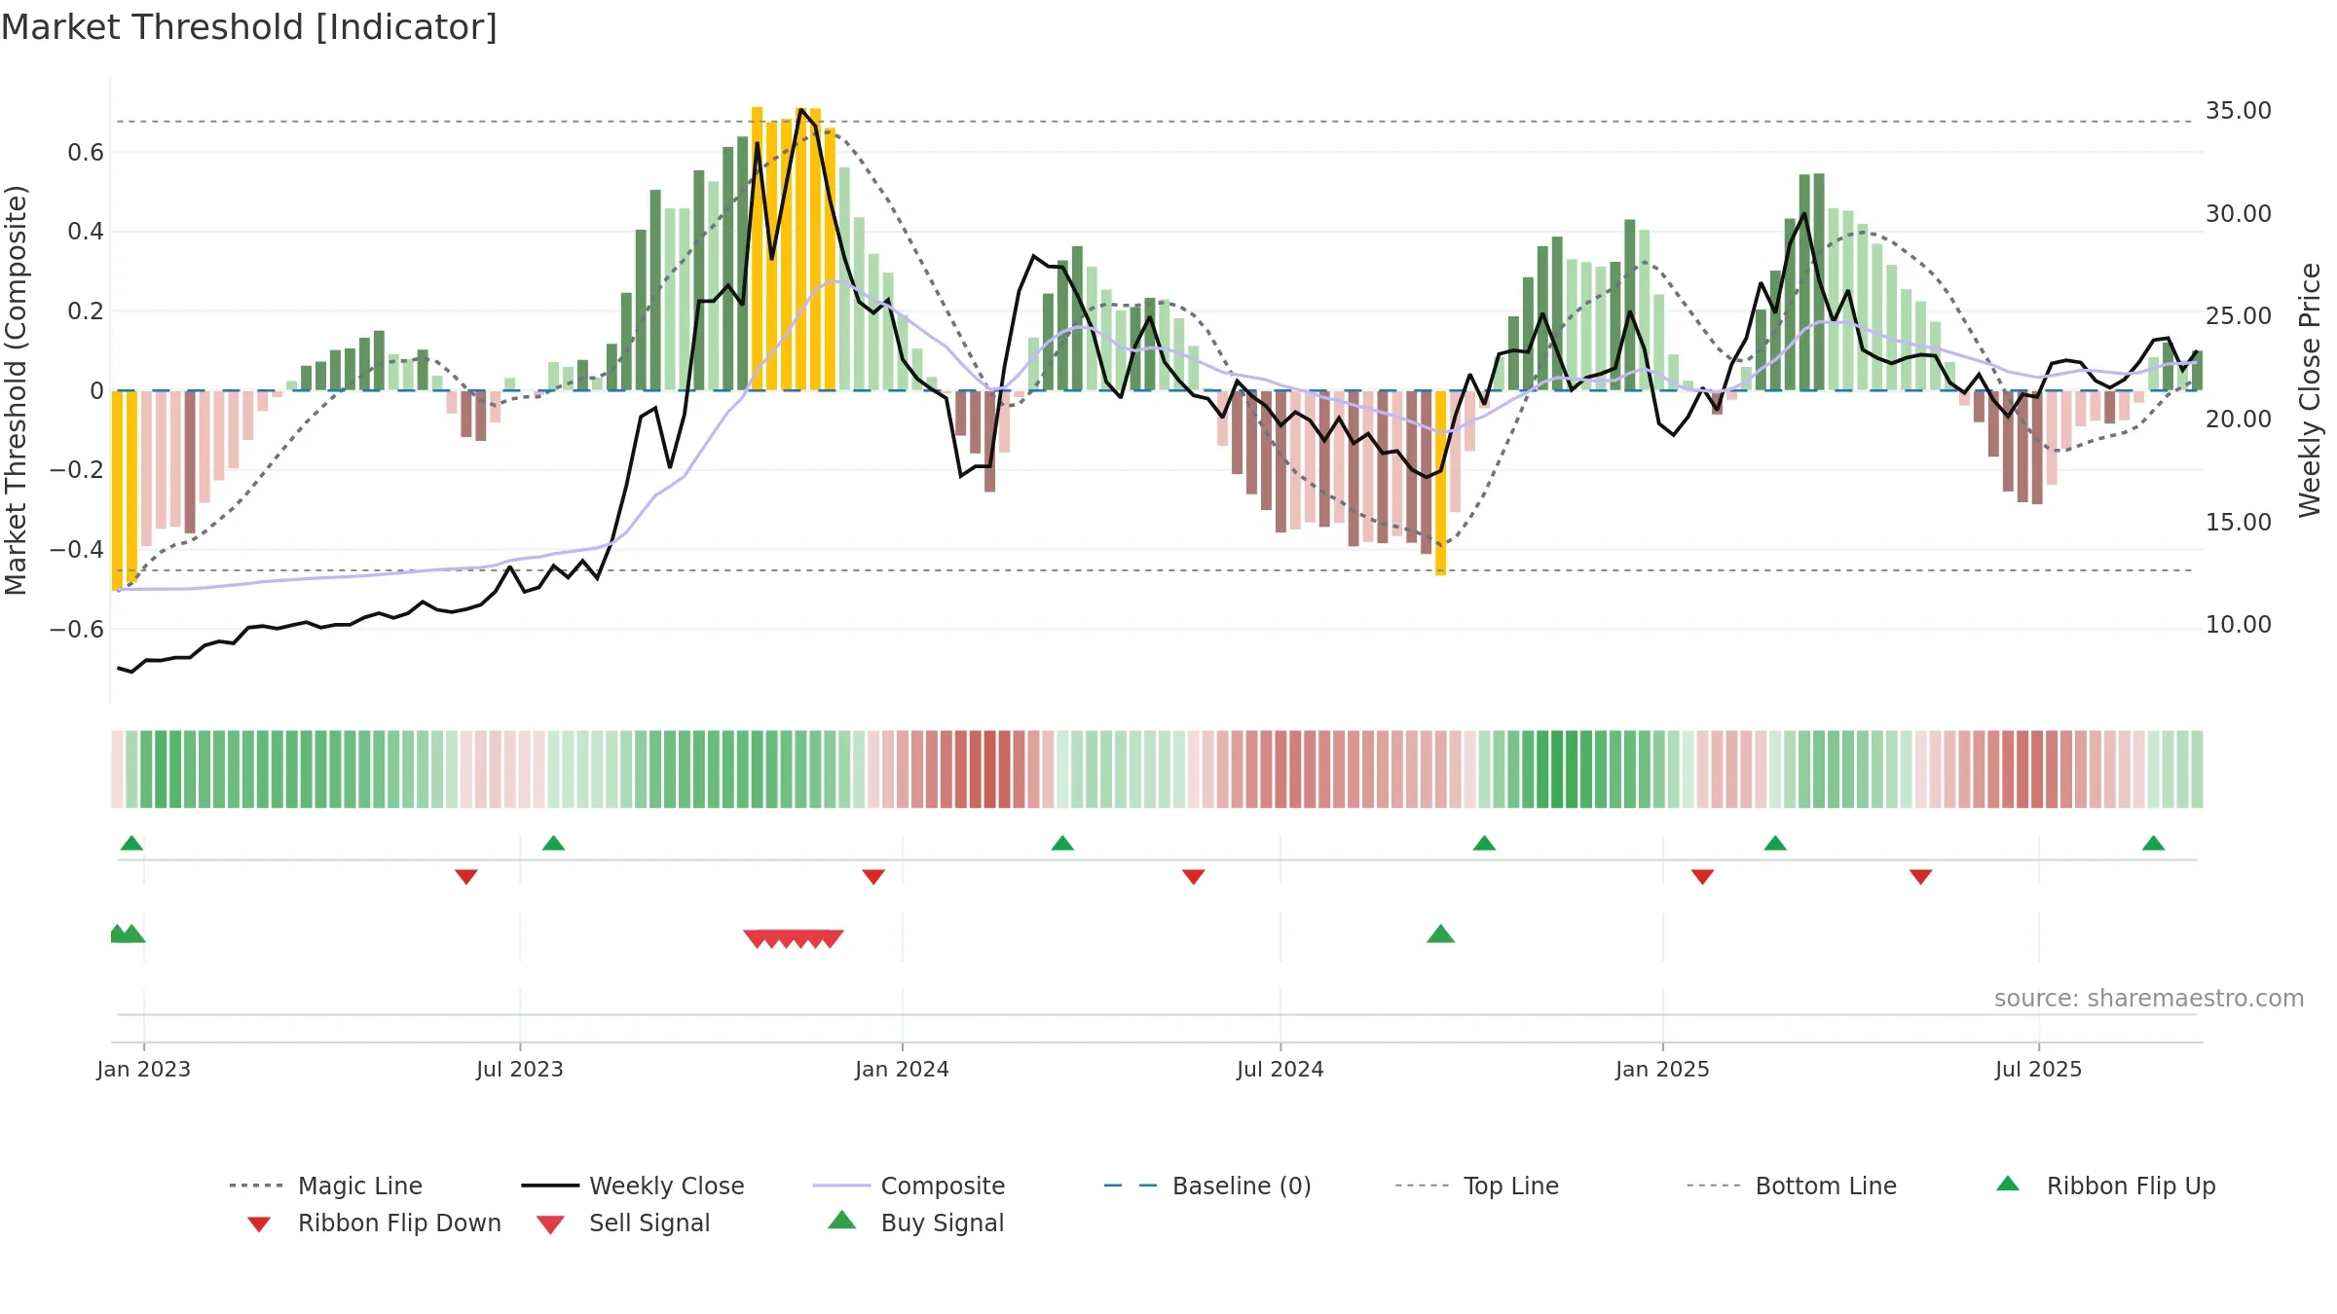Screen dimensions: 2337x1314
Task: Toggle the Buy Signal legend entry
Action: pyautogui.click(x=915, y=1223)
